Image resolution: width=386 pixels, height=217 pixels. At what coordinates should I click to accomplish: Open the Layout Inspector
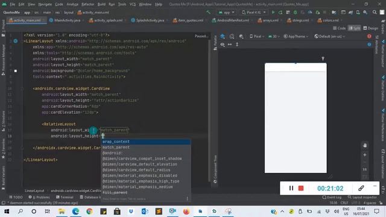click(362, 197)
